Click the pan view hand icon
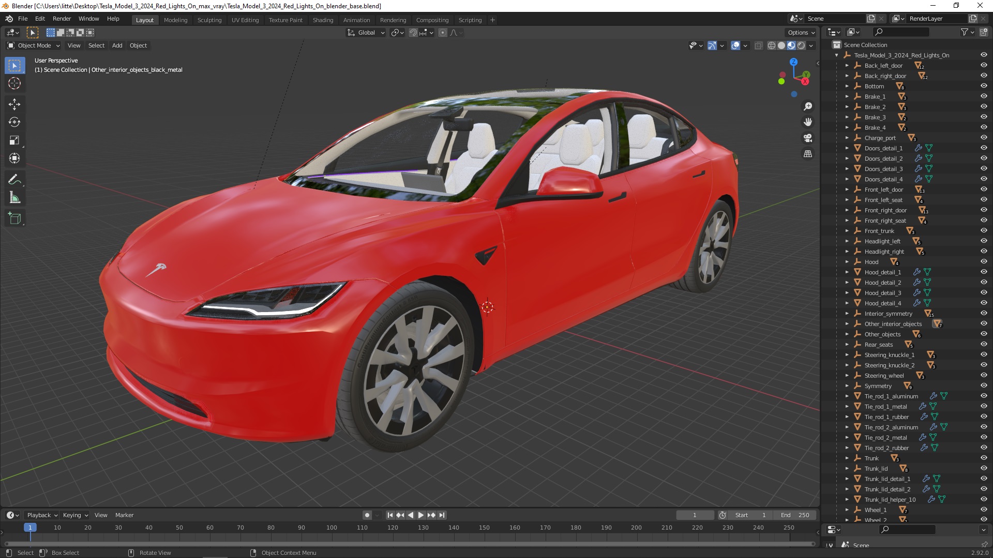Screen dimensions: 993x558 tap(808, 122)
